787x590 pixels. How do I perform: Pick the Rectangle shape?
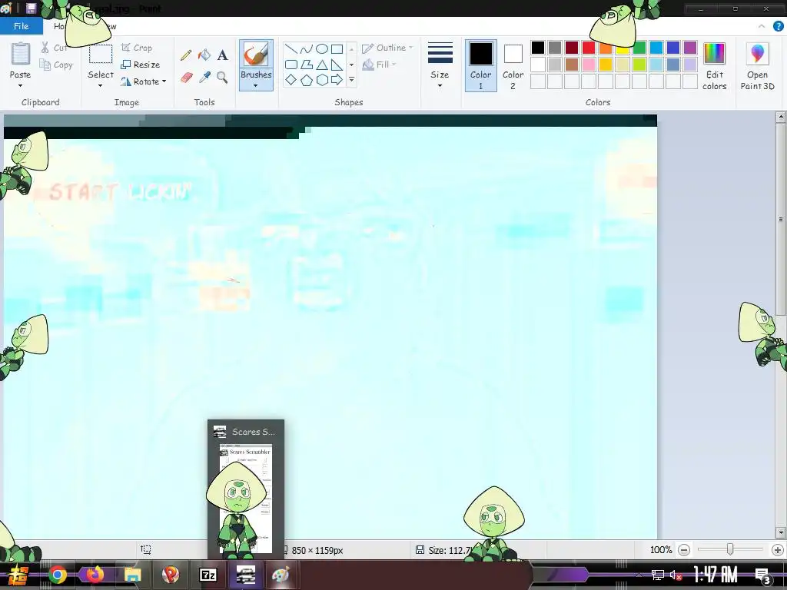pyautogui.click(x=337, y=48)
